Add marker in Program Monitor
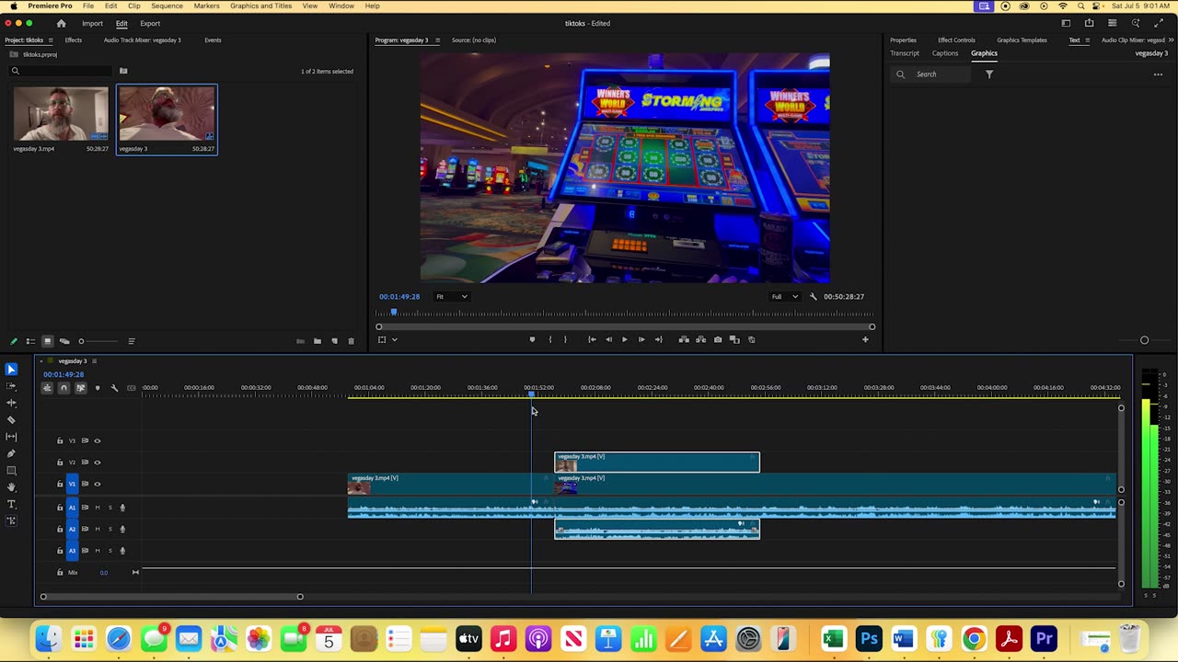Image resolution: width=1178 pixels, height=662 pixels. click(x=532, y=339)
